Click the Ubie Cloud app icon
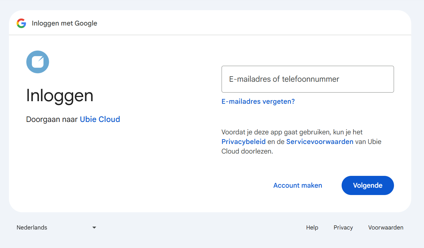This screenshot has width=424, height=248. (37, 62)
